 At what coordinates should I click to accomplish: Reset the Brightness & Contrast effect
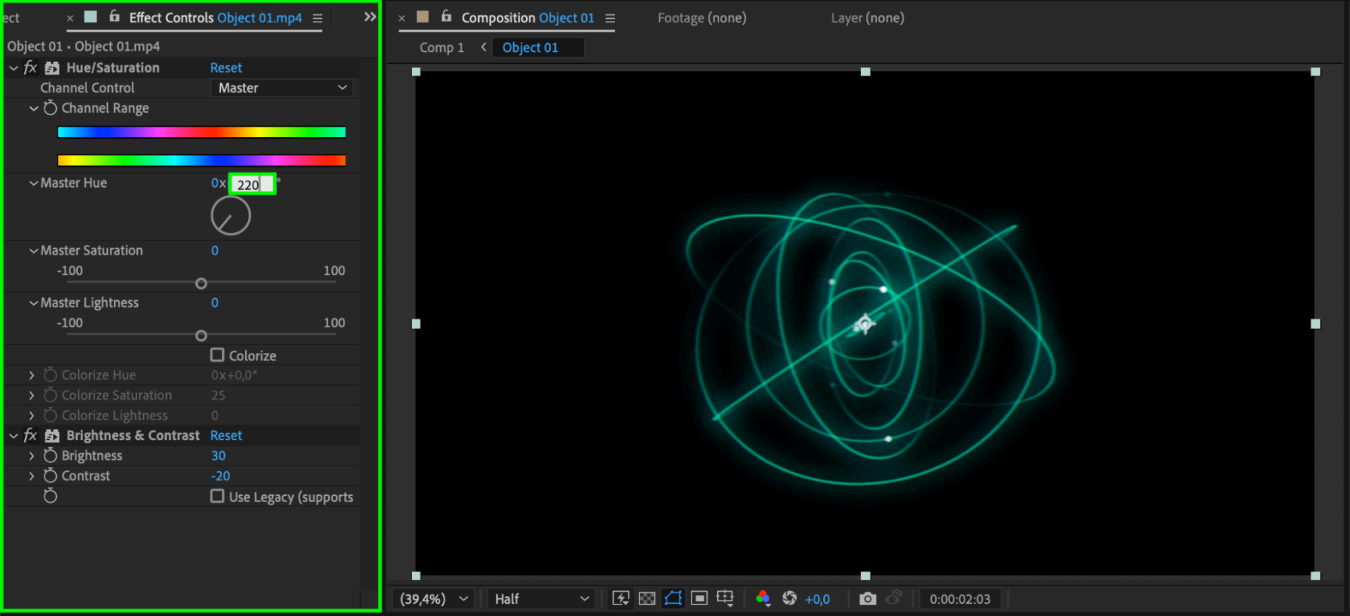click(226, 435)
